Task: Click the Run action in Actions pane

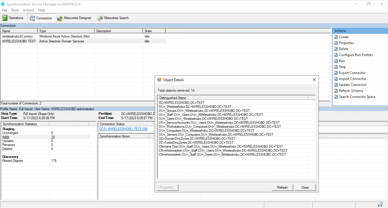Action: coord(342,61)
